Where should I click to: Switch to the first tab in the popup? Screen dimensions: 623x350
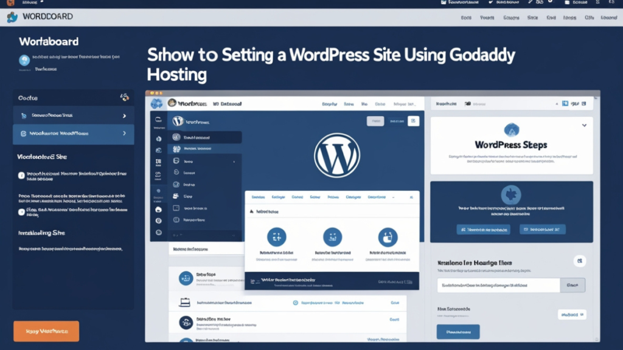258,197
